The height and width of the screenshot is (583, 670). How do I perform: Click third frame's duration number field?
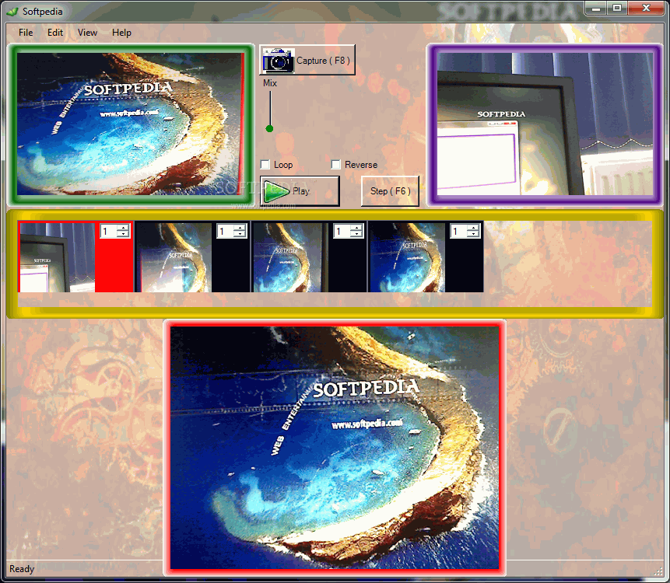coord(343,231)
